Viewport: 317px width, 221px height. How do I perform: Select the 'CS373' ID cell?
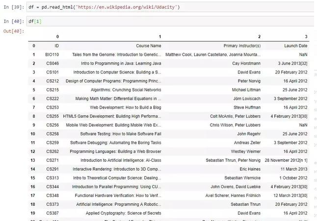coord(53,204)
